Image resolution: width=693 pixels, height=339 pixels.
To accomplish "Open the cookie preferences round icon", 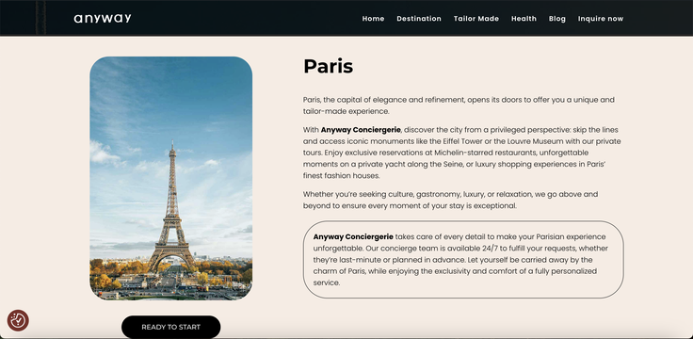I will click(x=18, y=320).
